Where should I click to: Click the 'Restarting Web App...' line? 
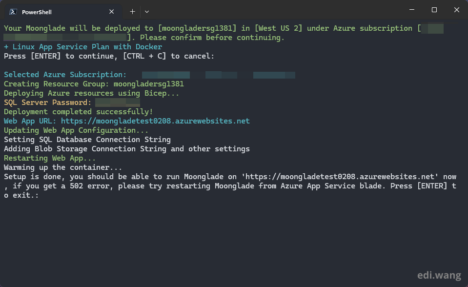[50, 158]
